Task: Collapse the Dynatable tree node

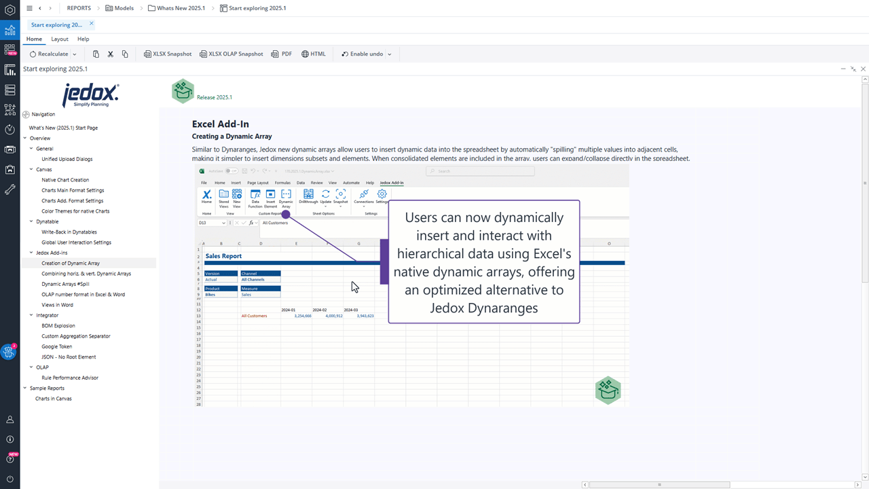Action: point(31,221)
